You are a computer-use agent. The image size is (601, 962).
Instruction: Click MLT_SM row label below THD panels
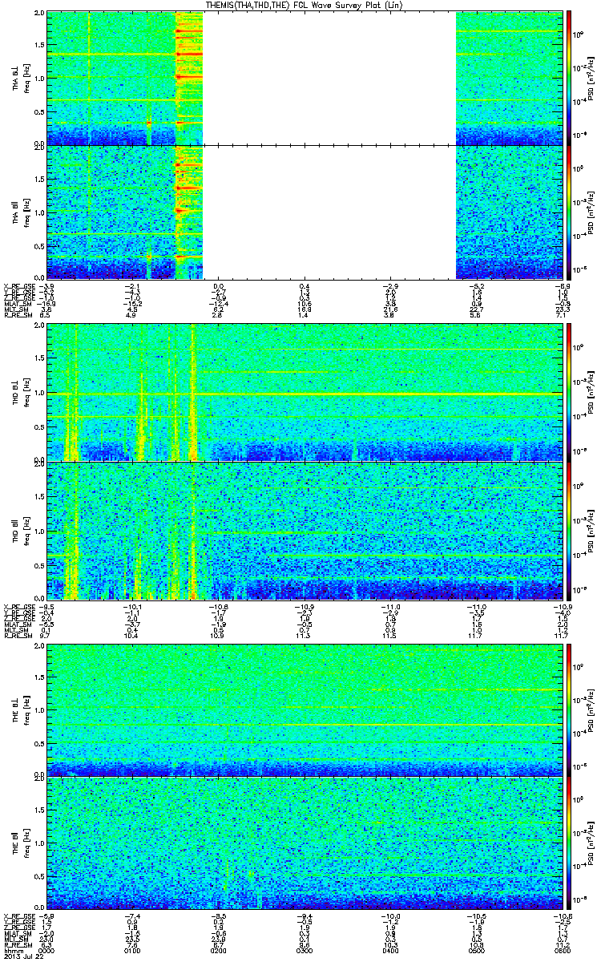click(15, 630)
